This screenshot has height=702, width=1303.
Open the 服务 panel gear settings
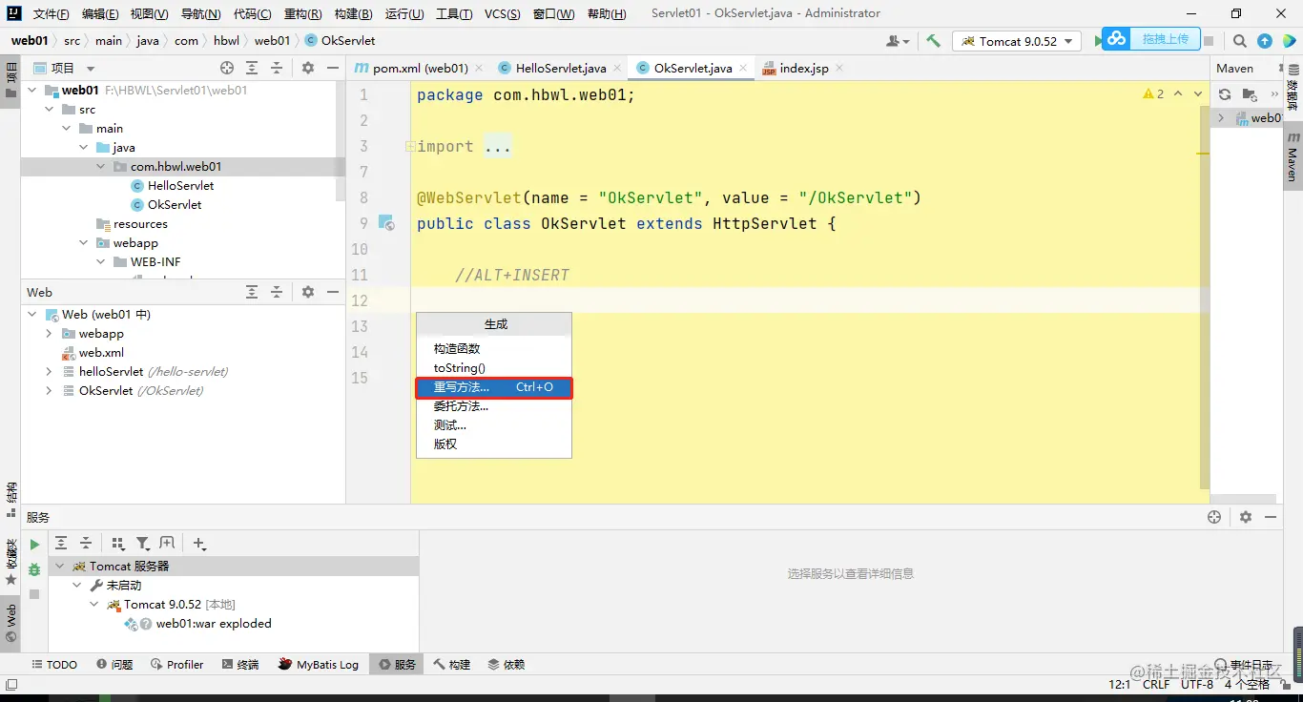[x=1245, y=517]
